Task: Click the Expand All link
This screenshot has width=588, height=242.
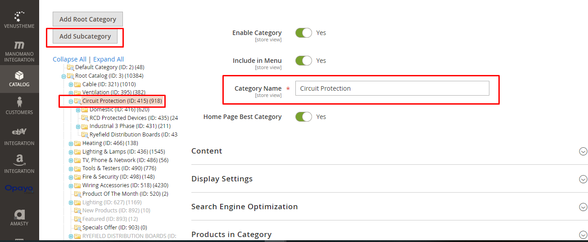Action: coord(109,59)
